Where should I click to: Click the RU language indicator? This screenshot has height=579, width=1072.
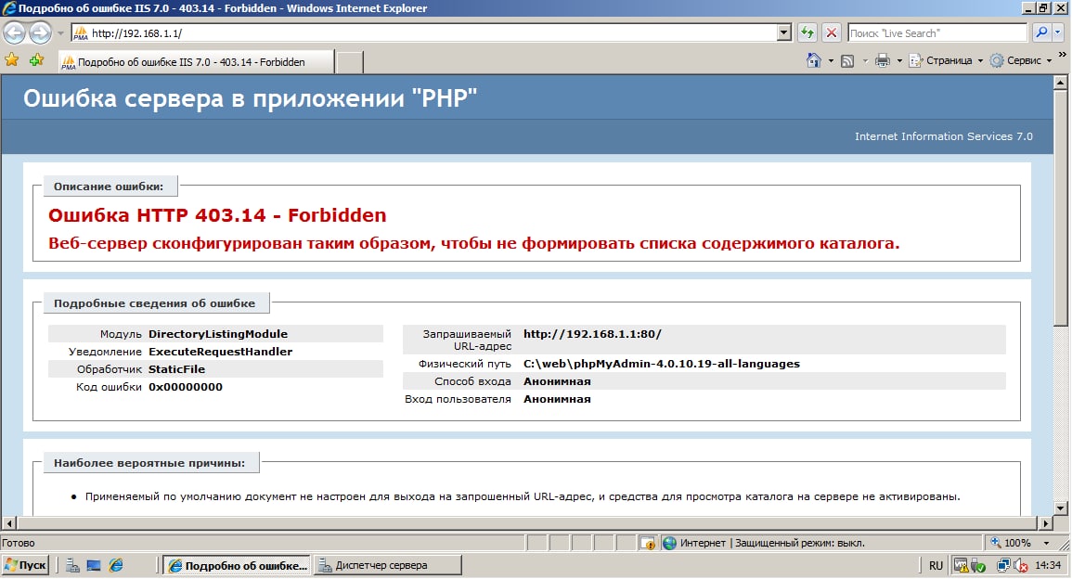pyautogui.click(x=936, y=565)
